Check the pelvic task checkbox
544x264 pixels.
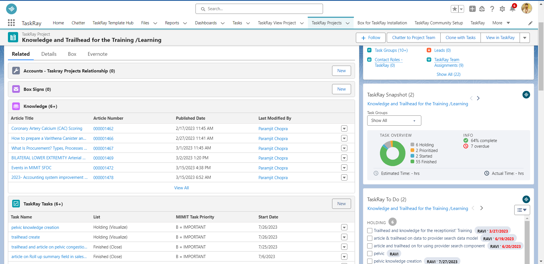pyautogui.click(x=369, y=254)
